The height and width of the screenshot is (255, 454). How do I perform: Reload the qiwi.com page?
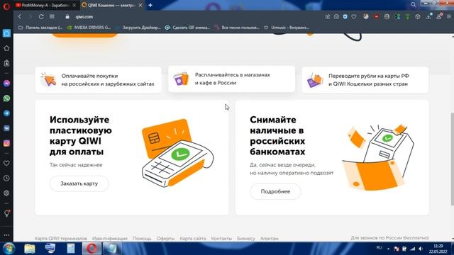pyautogui.click(x=41, y=17)
